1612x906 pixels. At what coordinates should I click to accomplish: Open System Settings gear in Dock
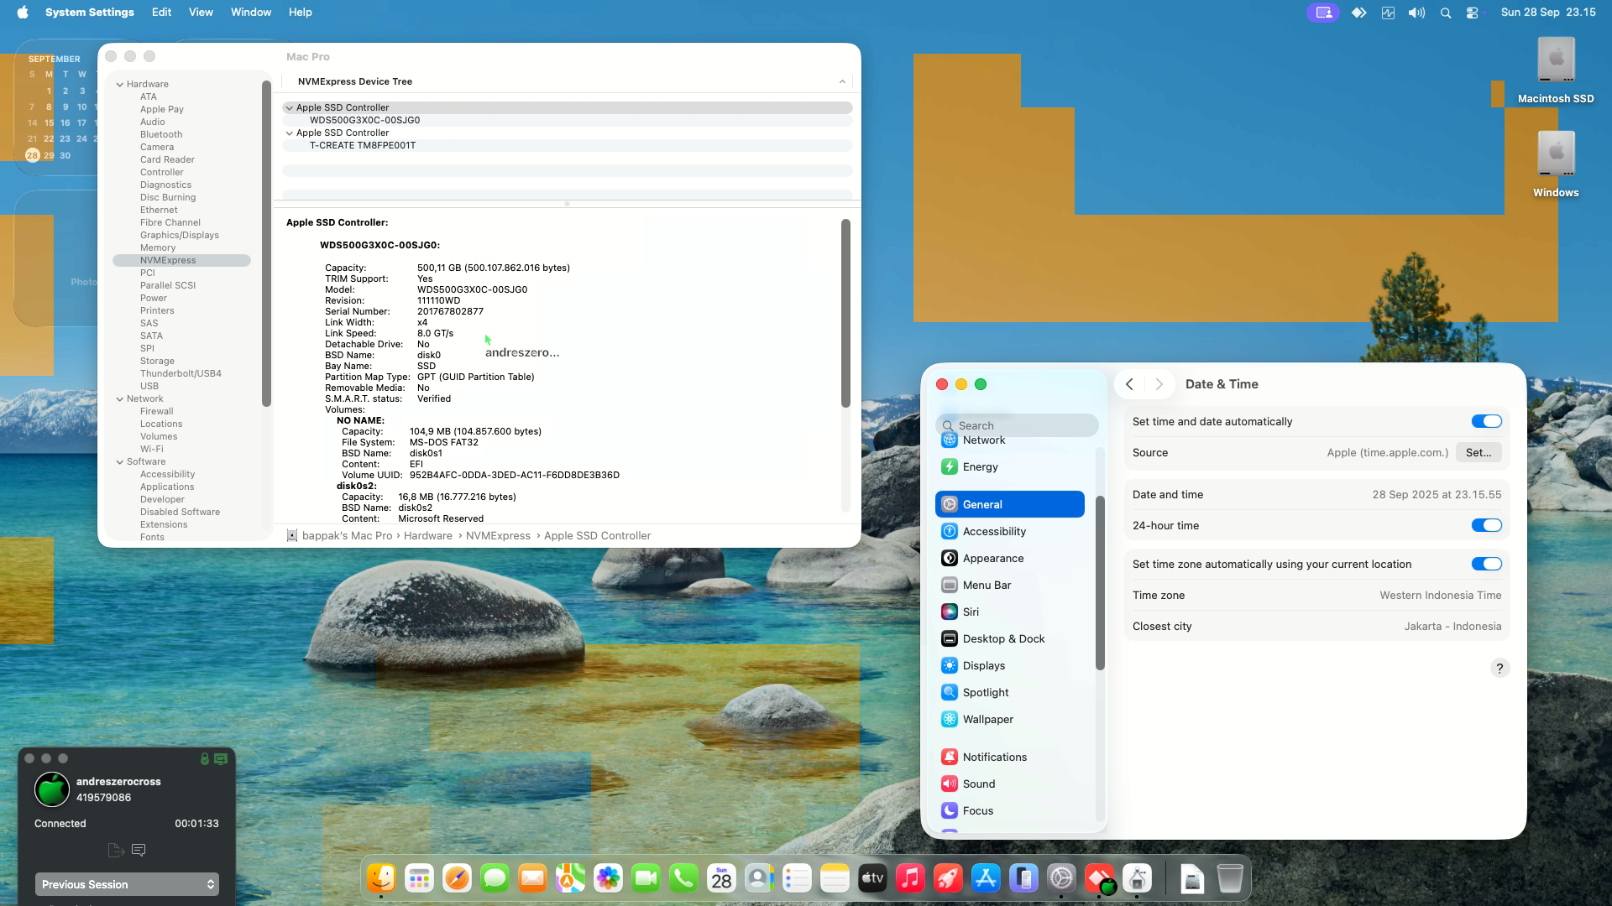pyautogui.click(x=1061, y=878)
